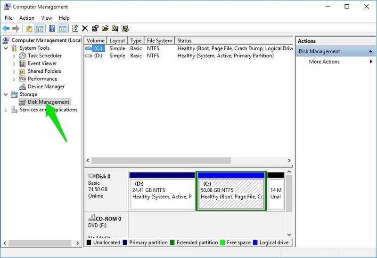This screenshot has height=258, width=377.
Task: Open the View menu
Action: pyautogui.click(x=47, y=18)
